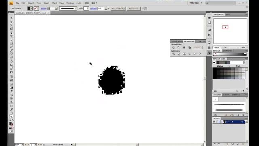
Task: Select the Gradient tool in toolbox
Action: [x=11, y=88]
